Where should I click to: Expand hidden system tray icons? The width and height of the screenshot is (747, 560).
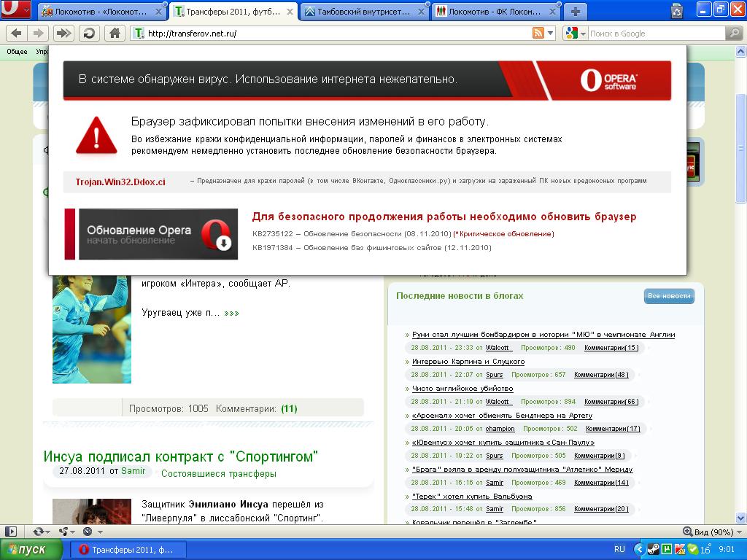click(x=638, y=549)
